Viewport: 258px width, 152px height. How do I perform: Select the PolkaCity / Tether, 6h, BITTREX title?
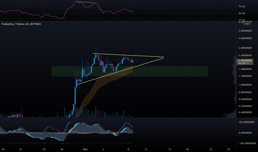point(21,24)
